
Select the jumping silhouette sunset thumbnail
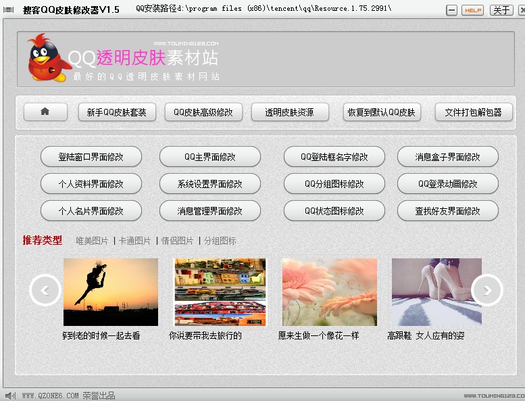tap(111, 292)
